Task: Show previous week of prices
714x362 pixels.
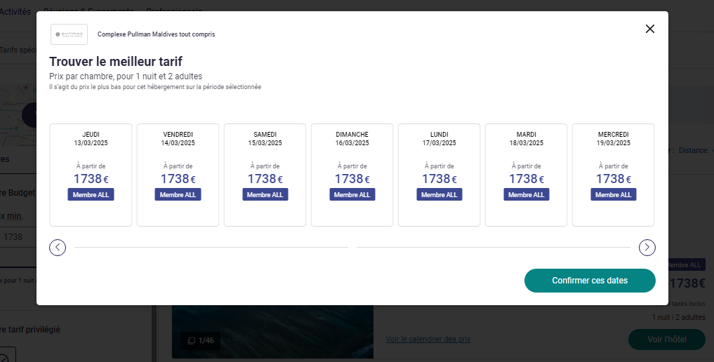Action: 58,248
